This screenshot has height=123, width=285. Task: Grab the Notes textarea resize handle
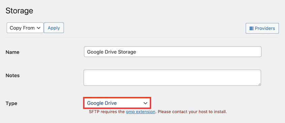click(259, 84)
